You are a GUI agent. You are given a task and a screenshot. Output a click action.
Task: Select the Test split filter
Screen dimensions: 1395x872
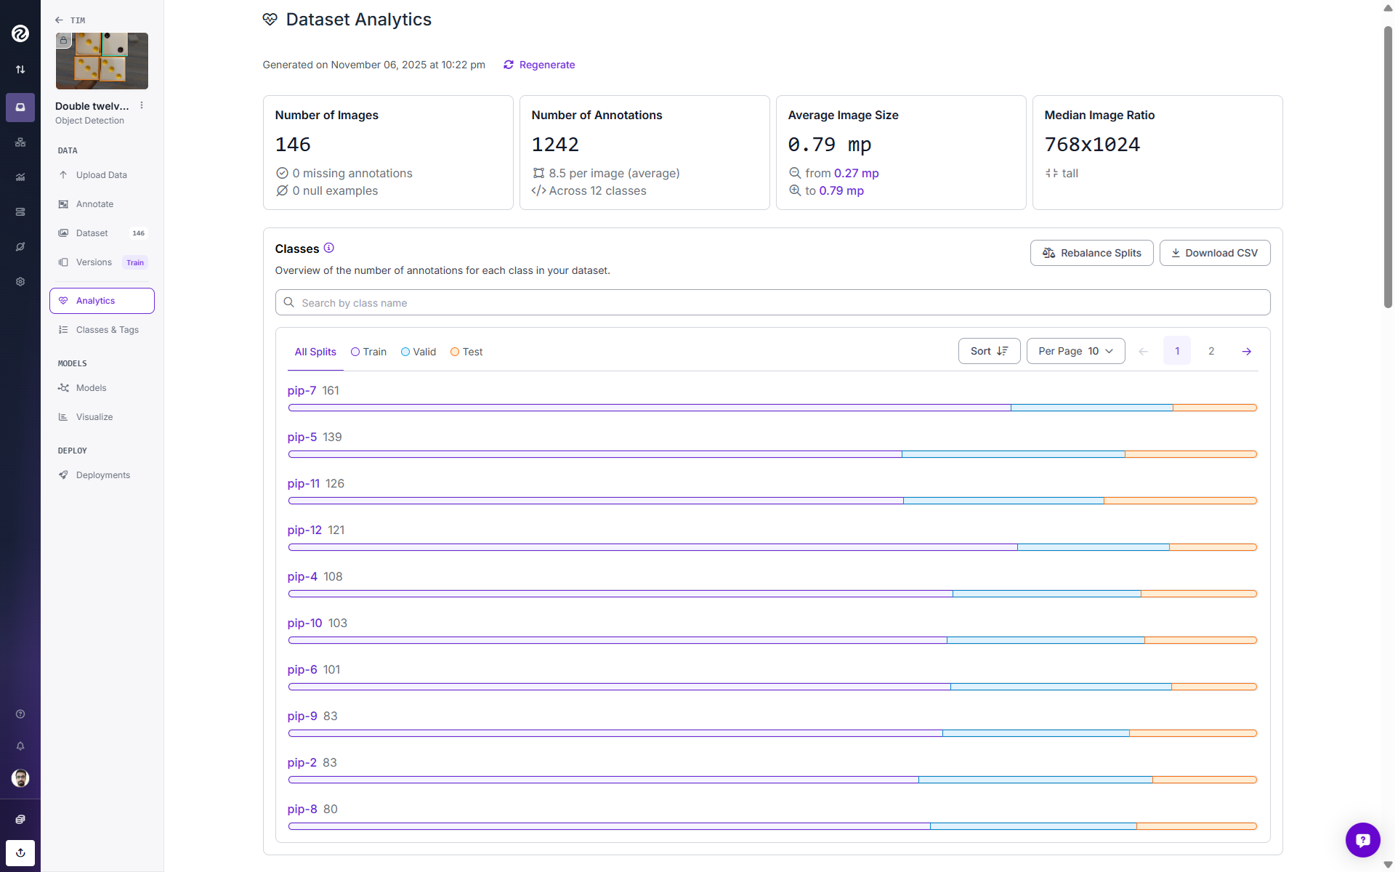click(x=466, y=352)
